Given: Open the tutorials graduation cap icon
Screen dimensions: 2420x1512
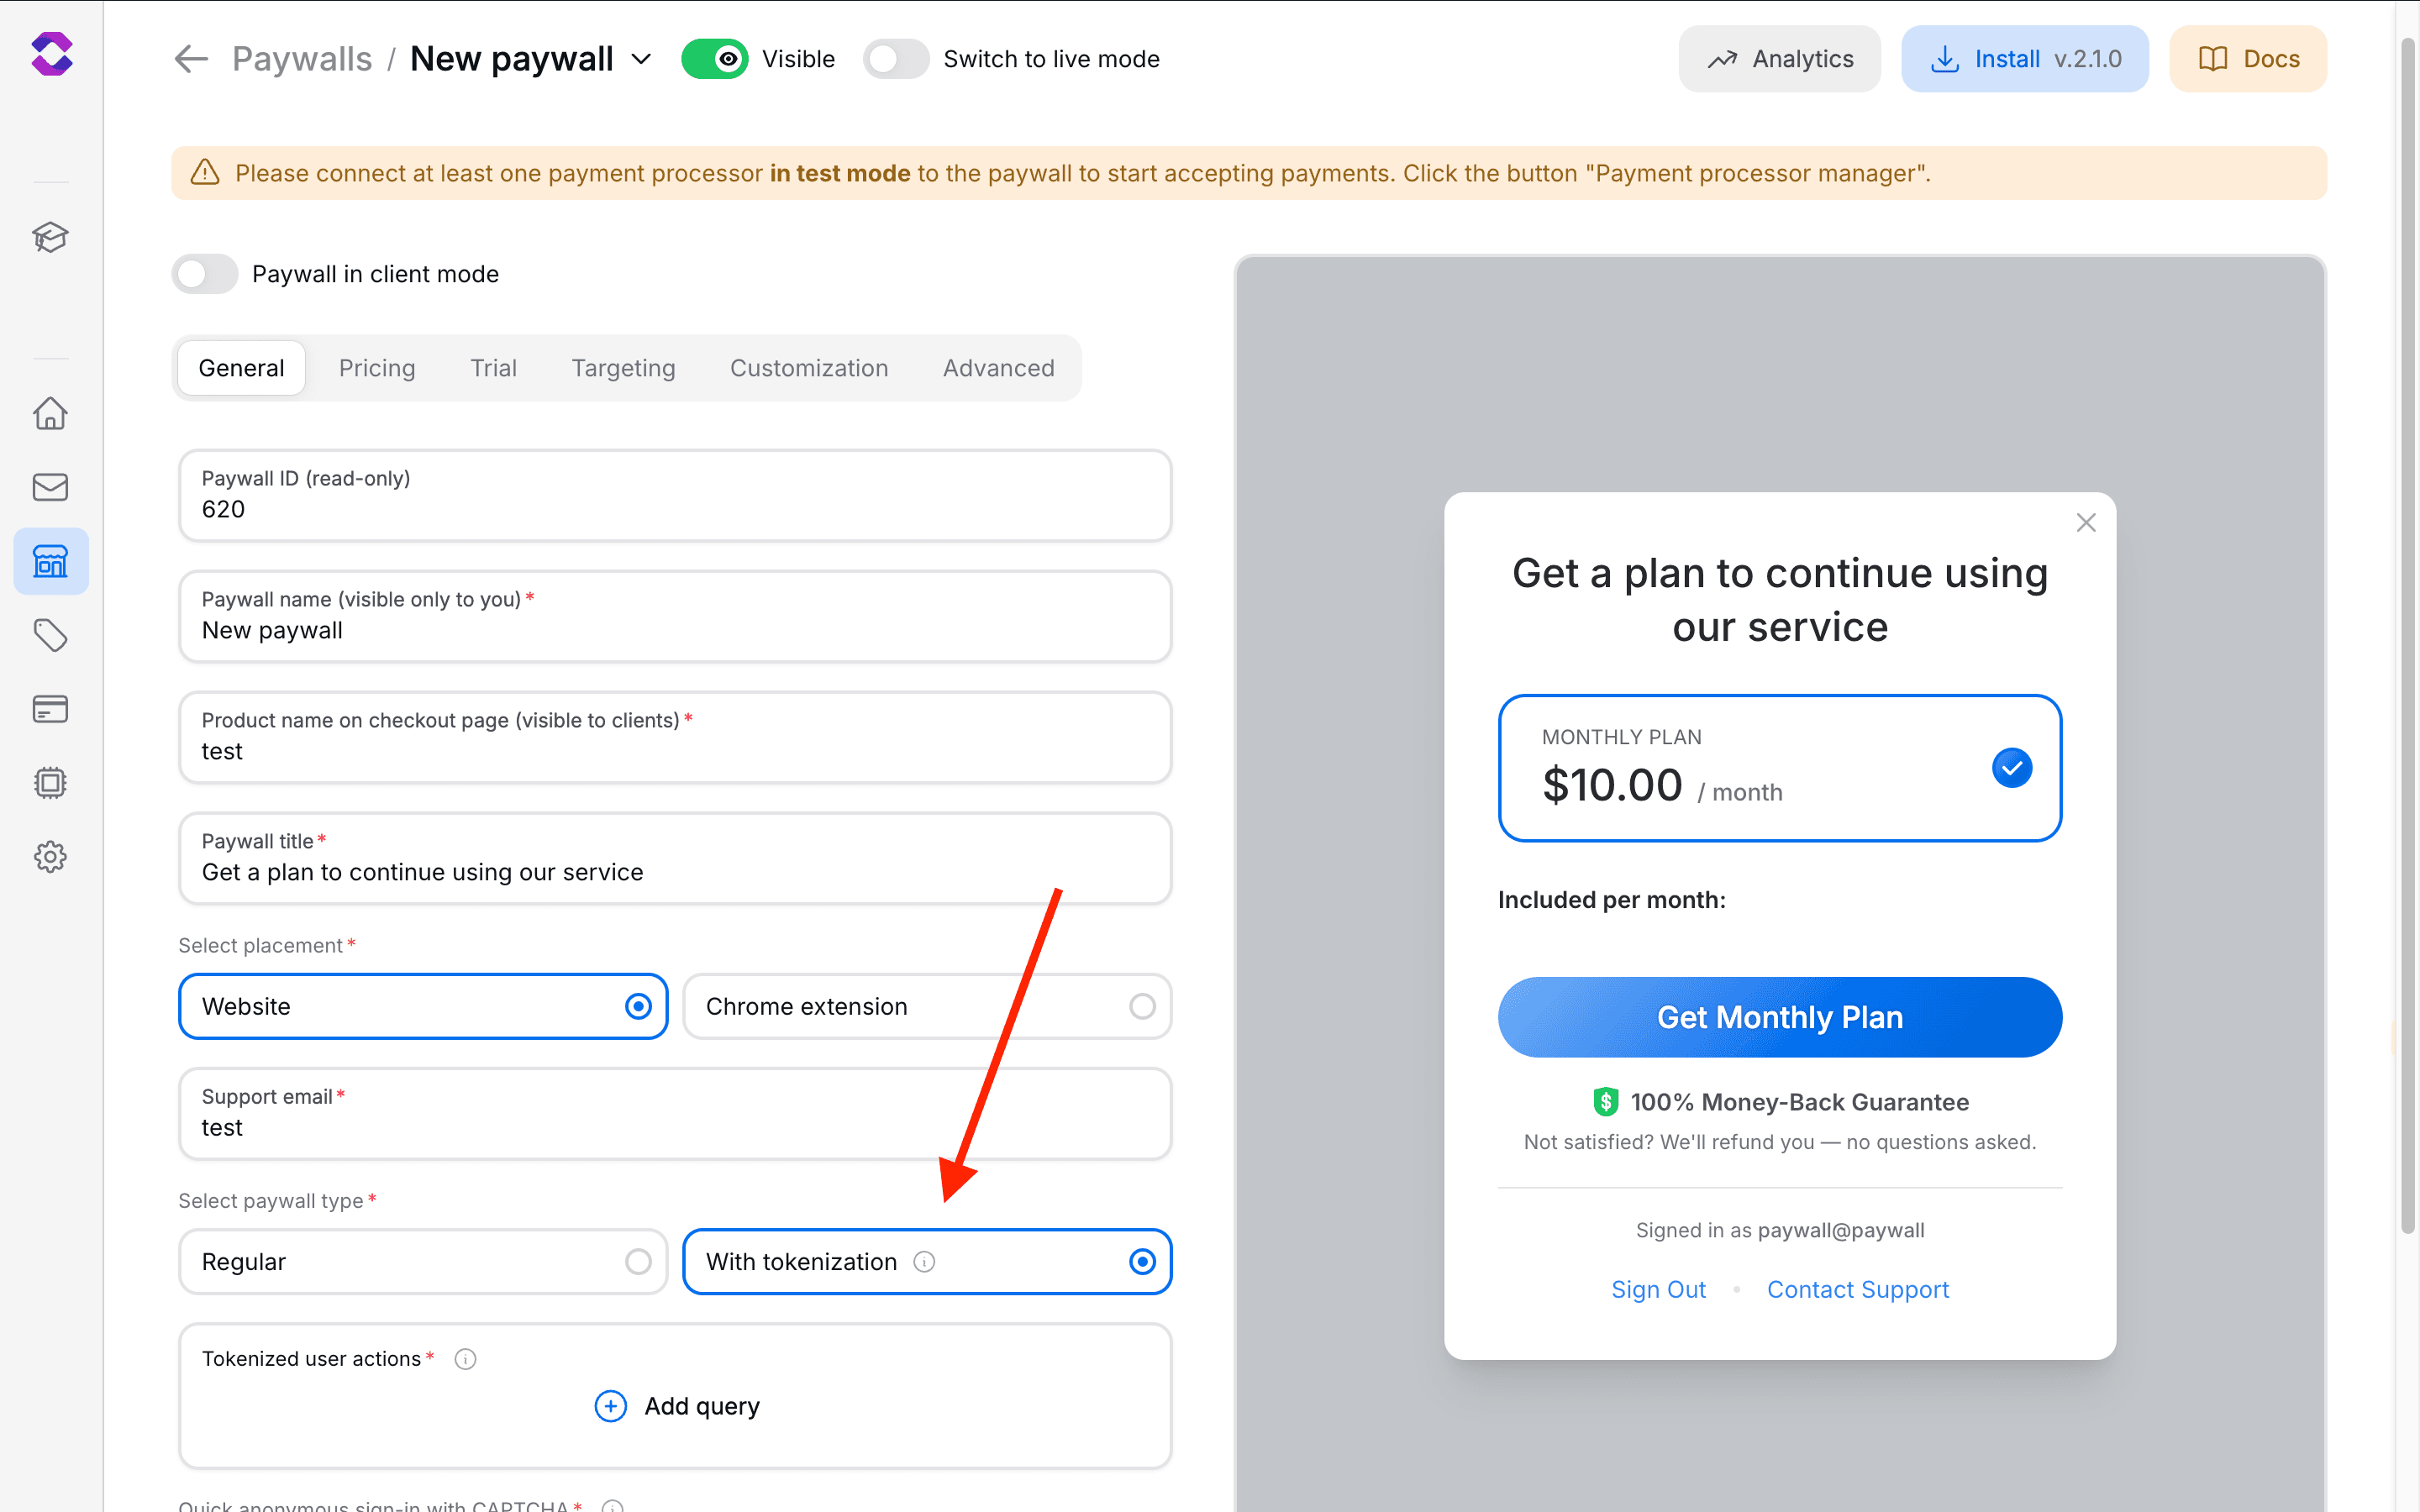Looking at the screenshot, I should [50, 237].
